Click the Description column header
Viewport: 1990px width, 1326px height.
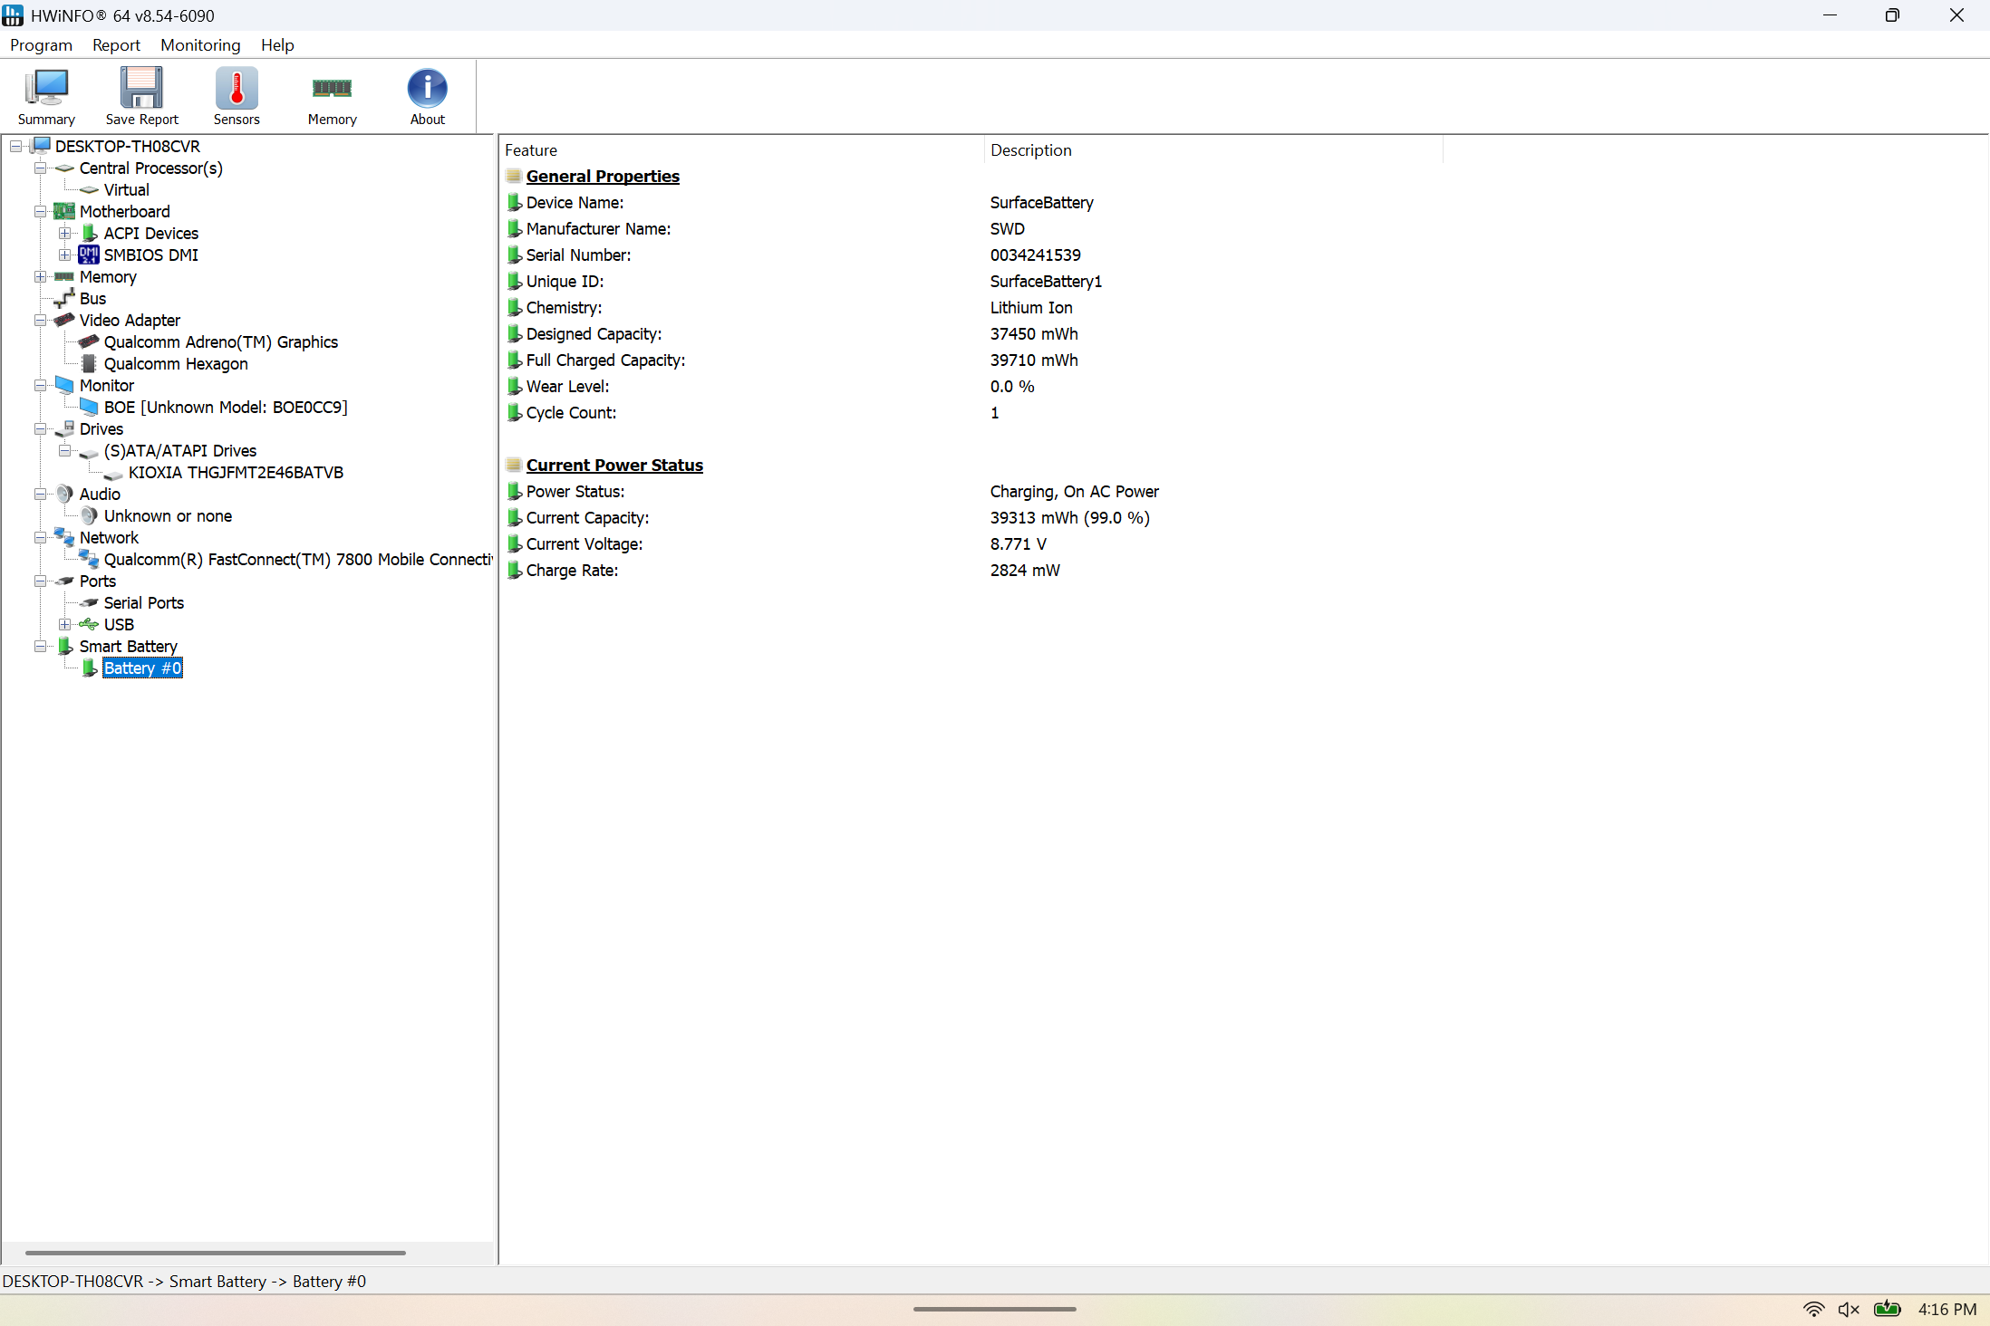1213,150
